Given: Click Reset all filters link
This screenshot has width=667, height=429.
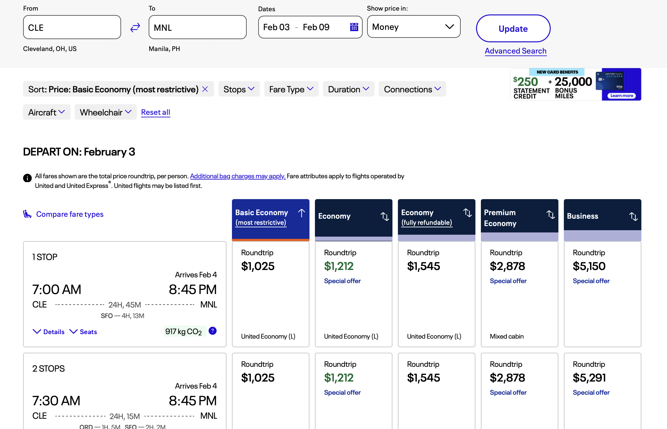Looking at the screenshot, I should pyautogui.click(x=155, y=112).
